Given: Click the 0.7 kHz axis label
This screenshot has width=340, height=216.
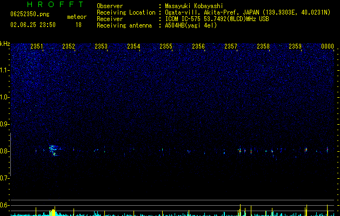Looking at the screenshot, I should coord(5,178).
